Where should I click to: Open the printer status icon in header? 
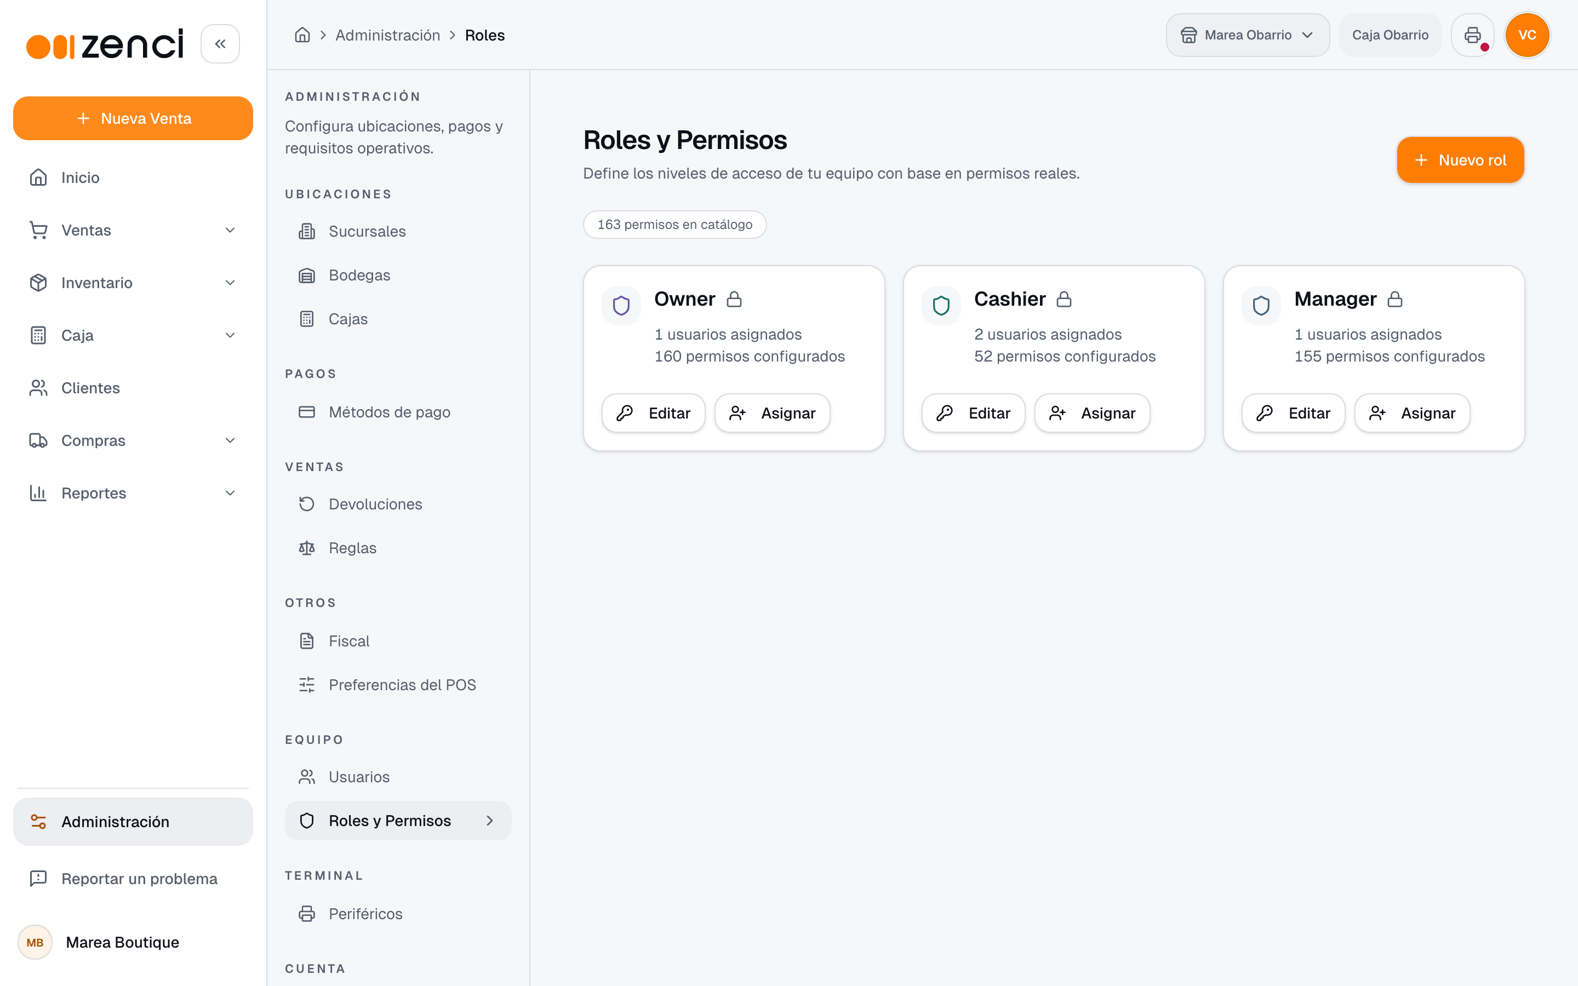click(1472, 35)
